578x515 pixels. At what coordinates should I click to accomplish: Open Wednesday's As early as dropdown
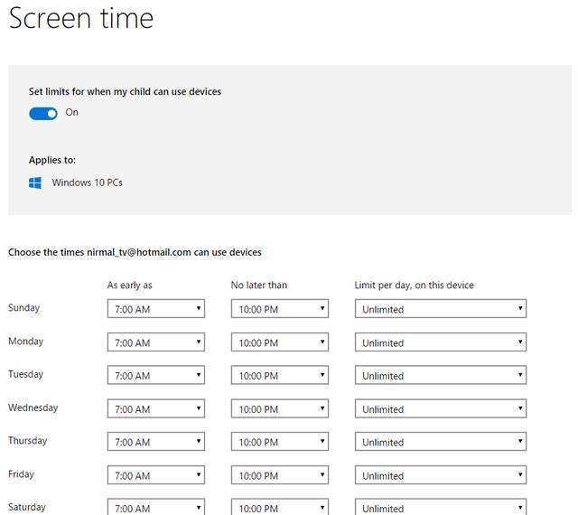[x=156, y=408]
